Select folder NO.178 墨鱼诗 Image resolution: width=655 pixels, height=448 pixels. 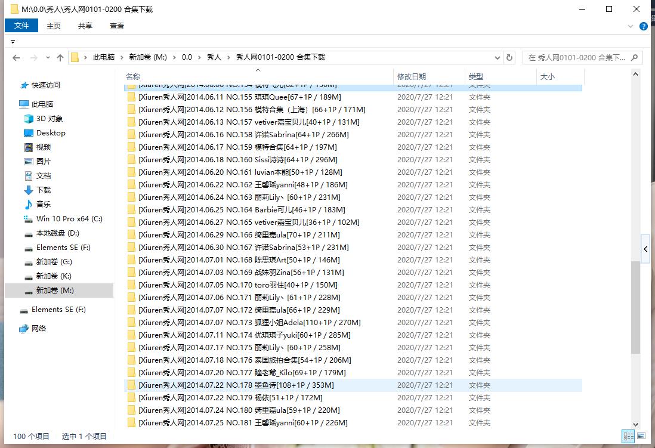click(236, 385)
